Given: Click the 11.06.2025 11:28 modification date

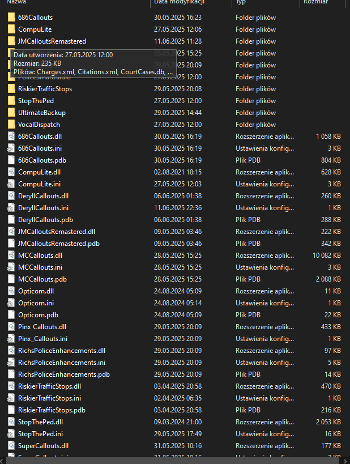Looking at the screenshot, I should (177, 41).
